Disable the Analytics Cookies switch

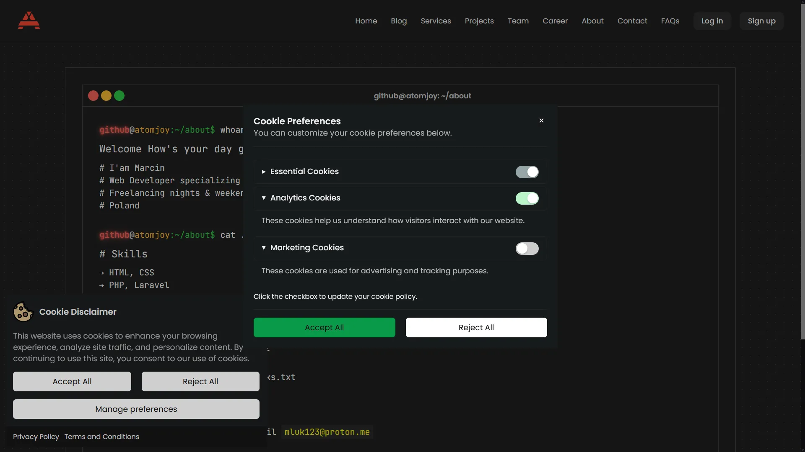tap(527, 198)
